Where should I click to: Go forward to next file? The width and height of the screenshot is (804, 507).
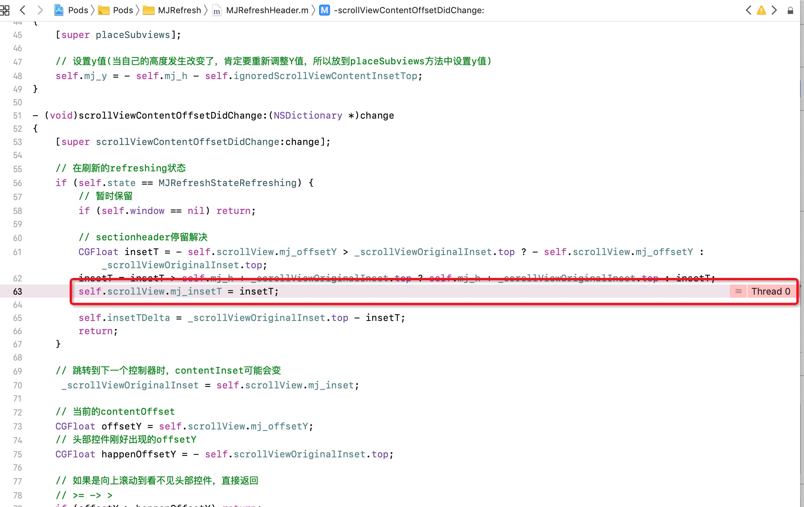(x=40, y=10)
